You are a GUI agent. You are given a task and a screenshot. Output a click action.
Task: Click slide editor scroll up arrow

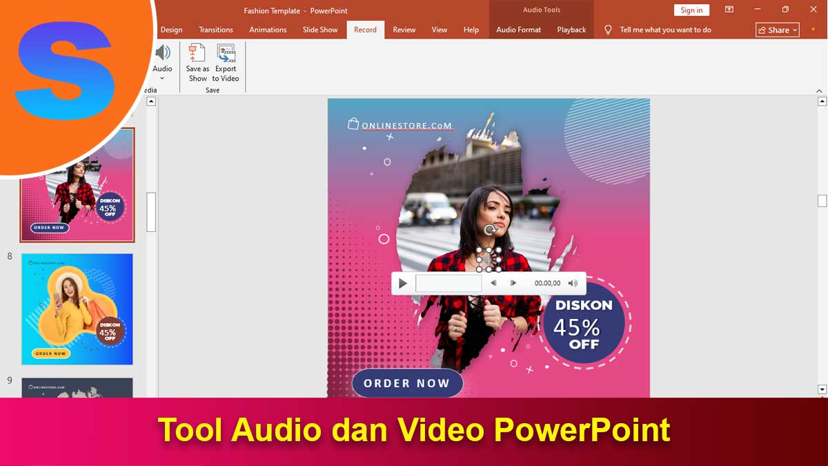[x=822, y=101]
